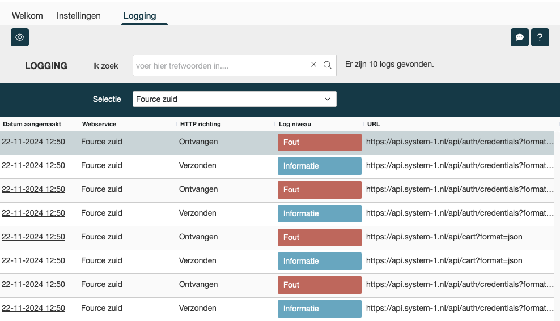Click the Webservice column header
Image resolution: width=560 pixels, height=321 pixels.
tap(99, 124)
